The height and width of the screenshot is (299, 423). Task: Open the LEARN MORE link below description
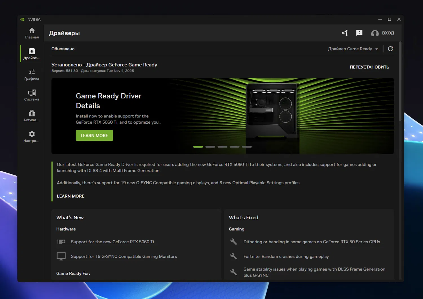click(70, 196)
